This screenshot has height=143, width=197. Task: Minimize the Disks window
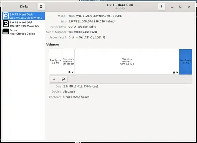pyautogui.click(x=172, y=7)
